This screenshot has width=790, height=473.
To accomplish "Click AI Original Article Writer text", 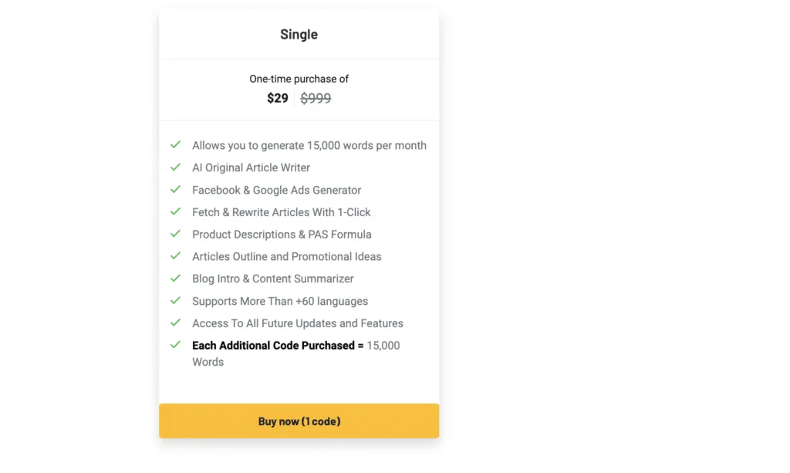I will pos(251,167).
